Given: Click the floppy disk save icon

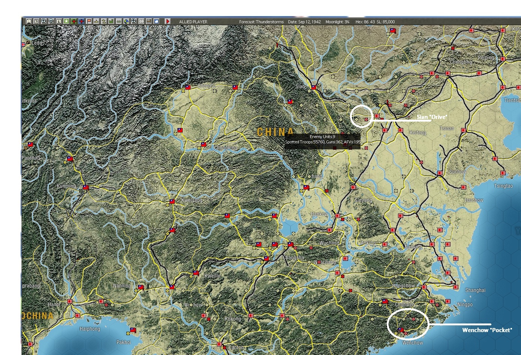Looking at the screenshot, I should point(29,21).
